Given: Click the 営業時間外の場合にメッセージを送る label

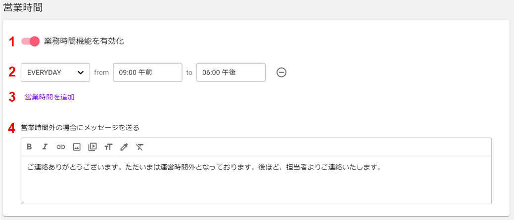Looking at the screenshot, I should [80, 128].
